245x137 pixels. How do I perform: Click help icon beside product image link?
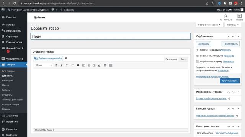(229, 99)
